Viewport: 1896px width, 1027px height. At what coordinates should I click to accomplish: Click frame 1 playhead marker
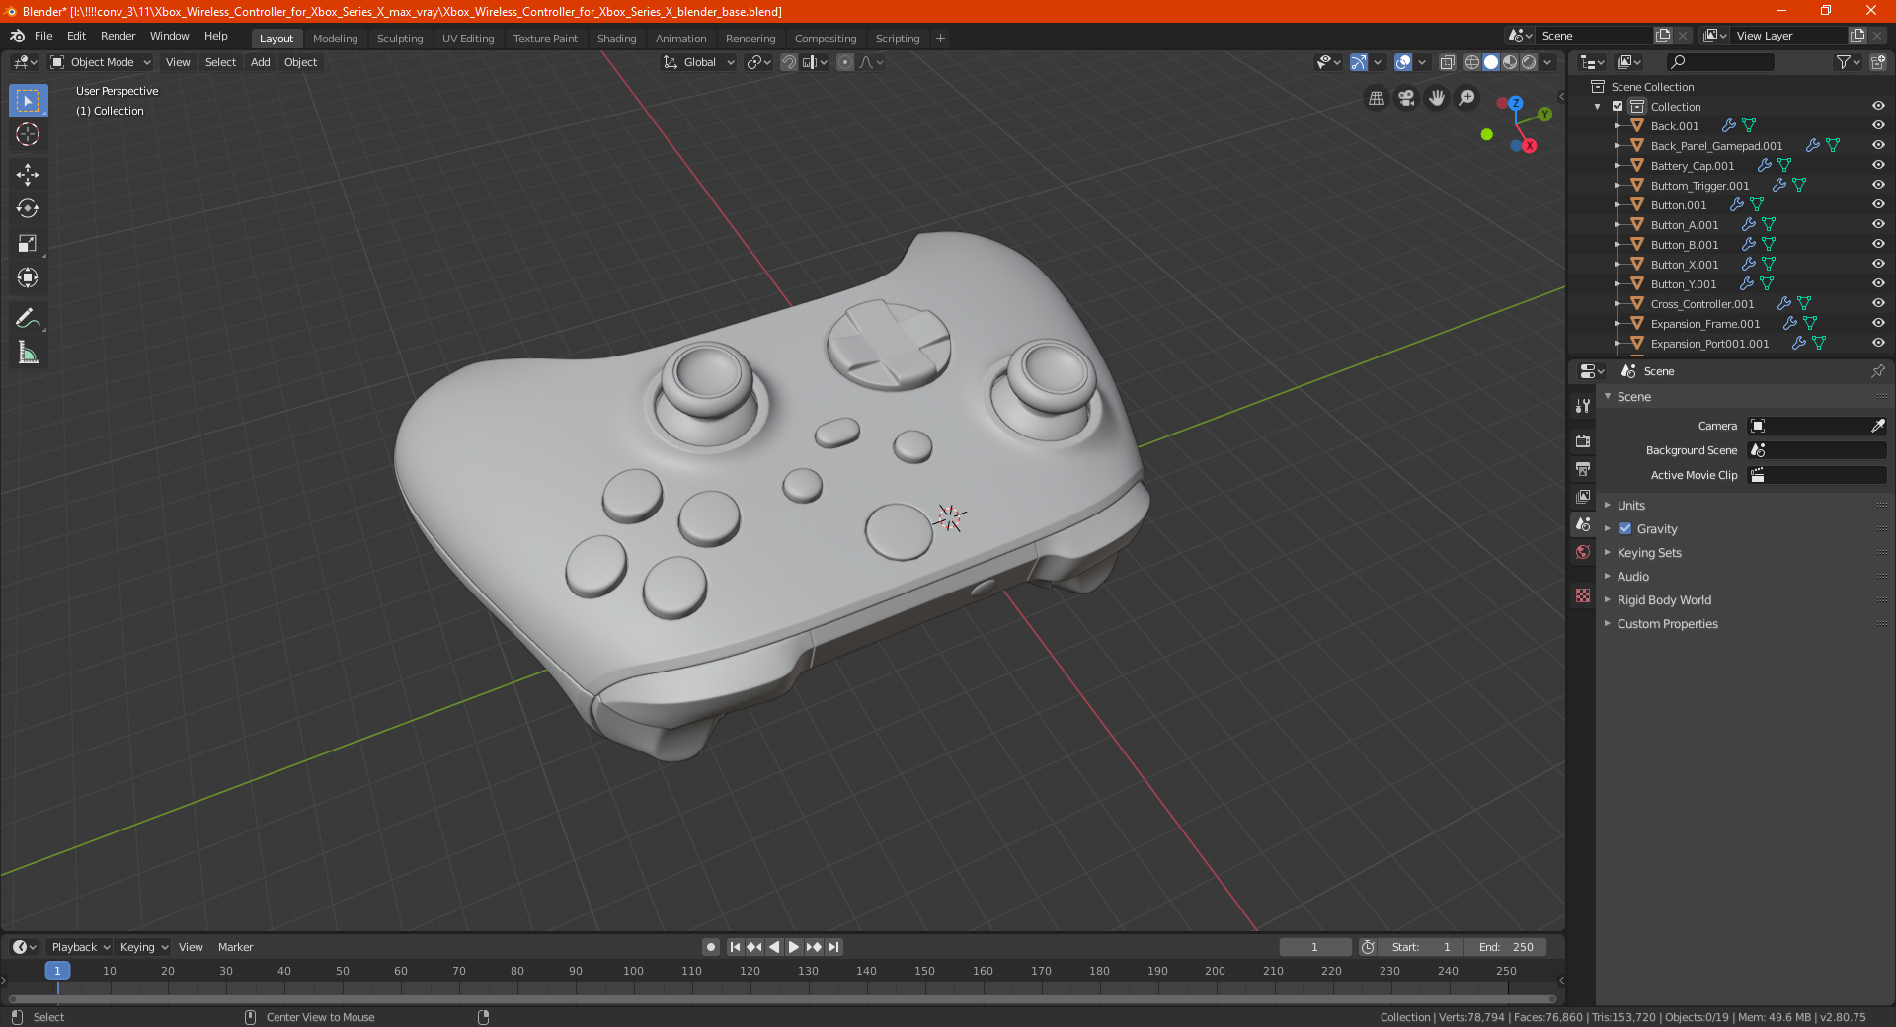point(57,971)
